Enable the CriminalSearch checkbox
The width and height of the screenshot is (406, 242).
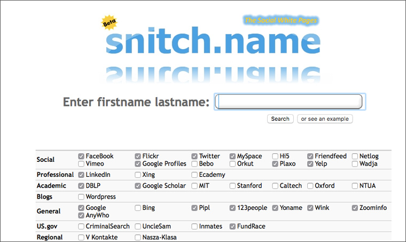81,227
